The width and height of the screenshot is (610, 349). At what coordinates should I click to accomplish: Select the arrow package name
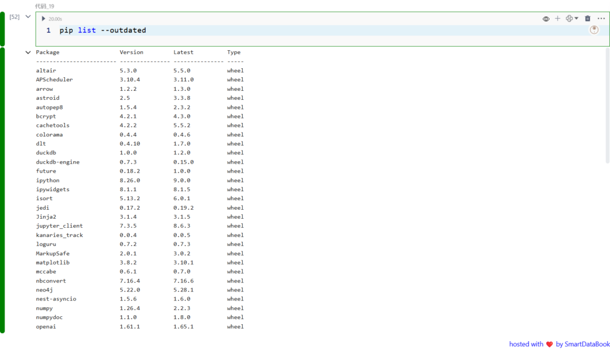(x=45, y=89)
